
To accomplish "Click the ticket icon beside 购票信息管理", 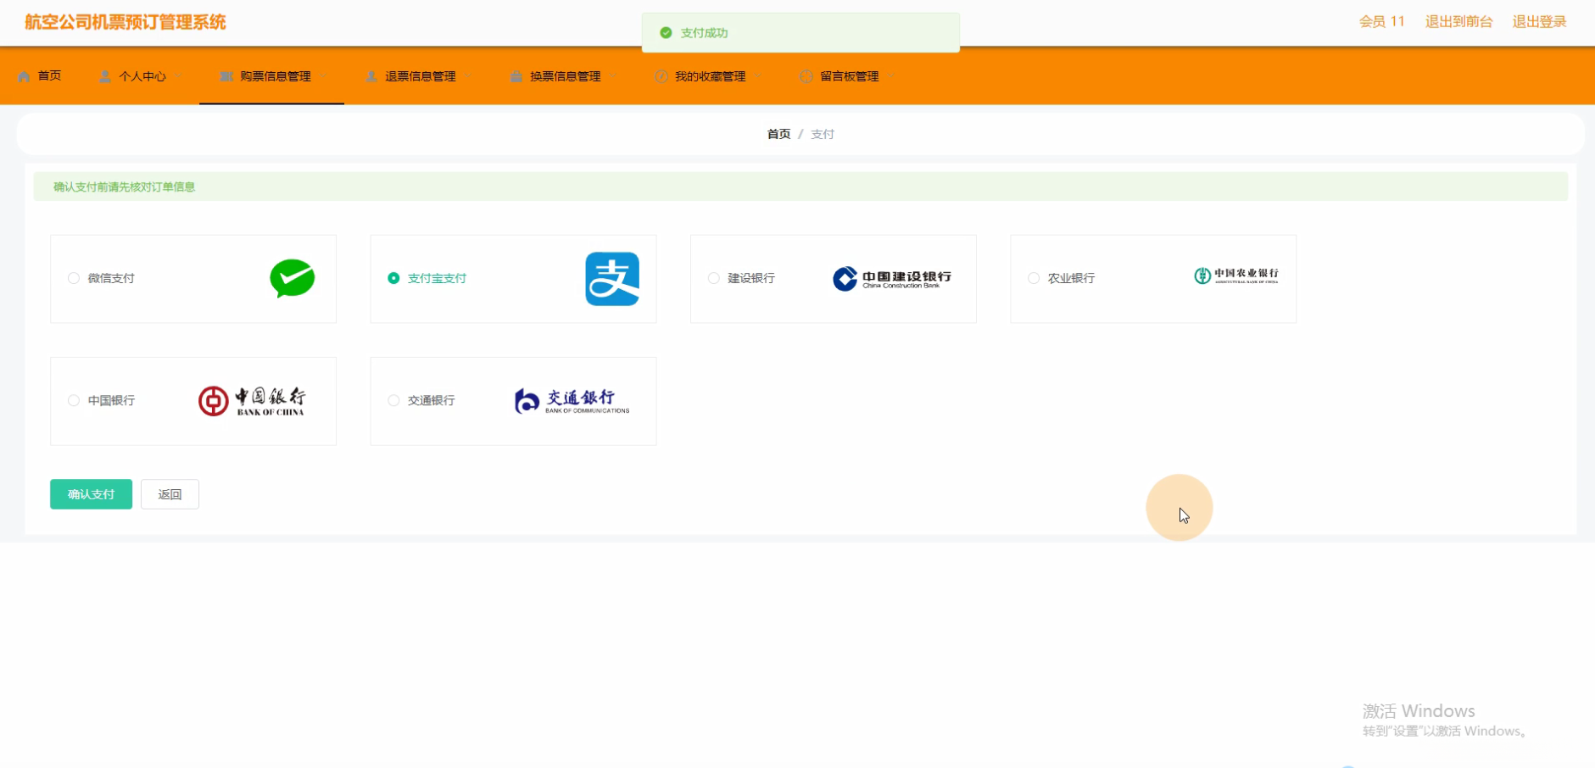I will click(x=226, y=76).
